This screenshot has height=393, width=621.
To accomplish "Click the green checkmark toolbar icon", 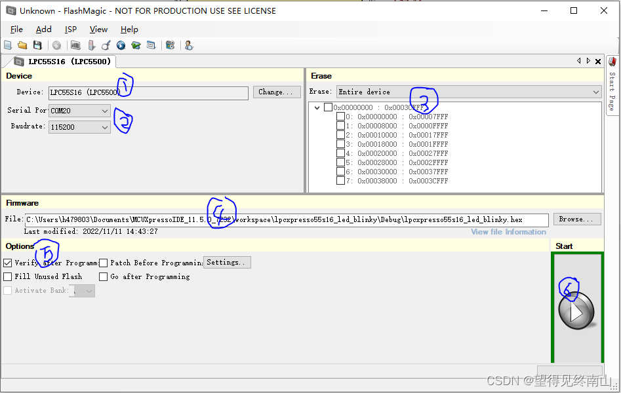I will [136, 45].
